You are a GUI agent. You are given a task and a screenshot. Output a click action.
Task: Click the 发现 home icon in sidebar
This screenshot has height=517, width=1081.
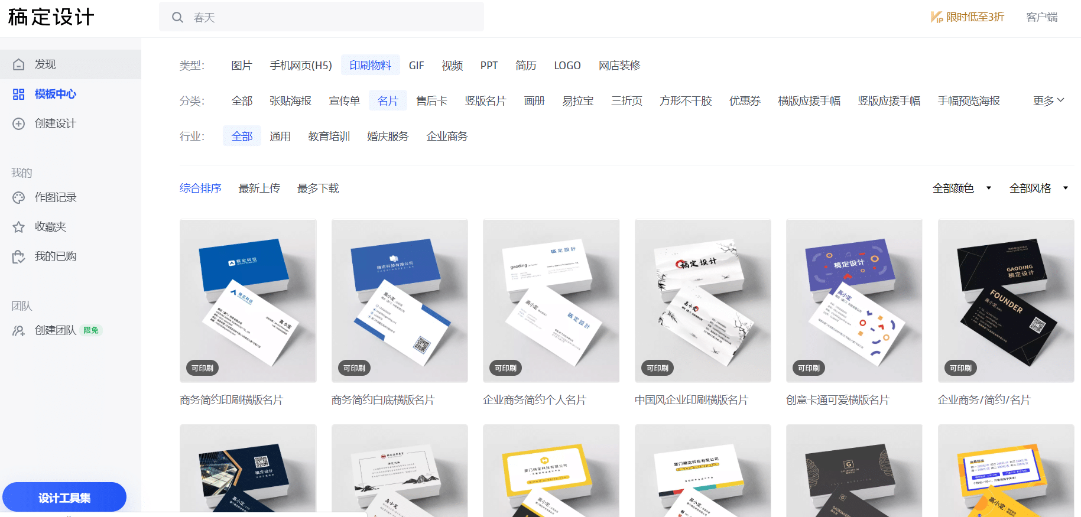[19, 64]
